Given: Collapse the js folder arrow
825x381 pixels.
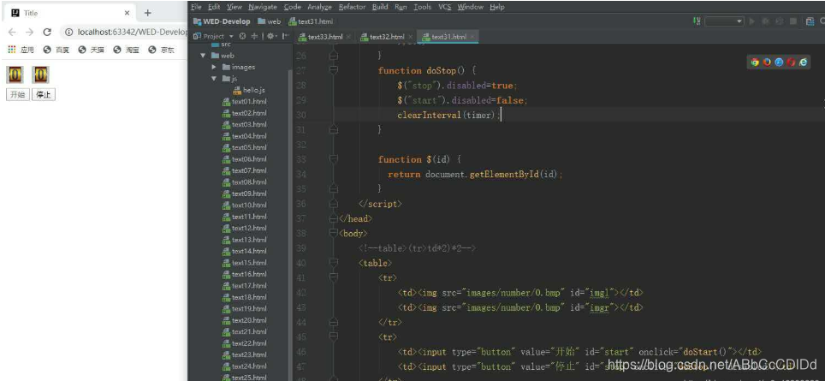Looking at the screenshot, I should pos(214,79).
